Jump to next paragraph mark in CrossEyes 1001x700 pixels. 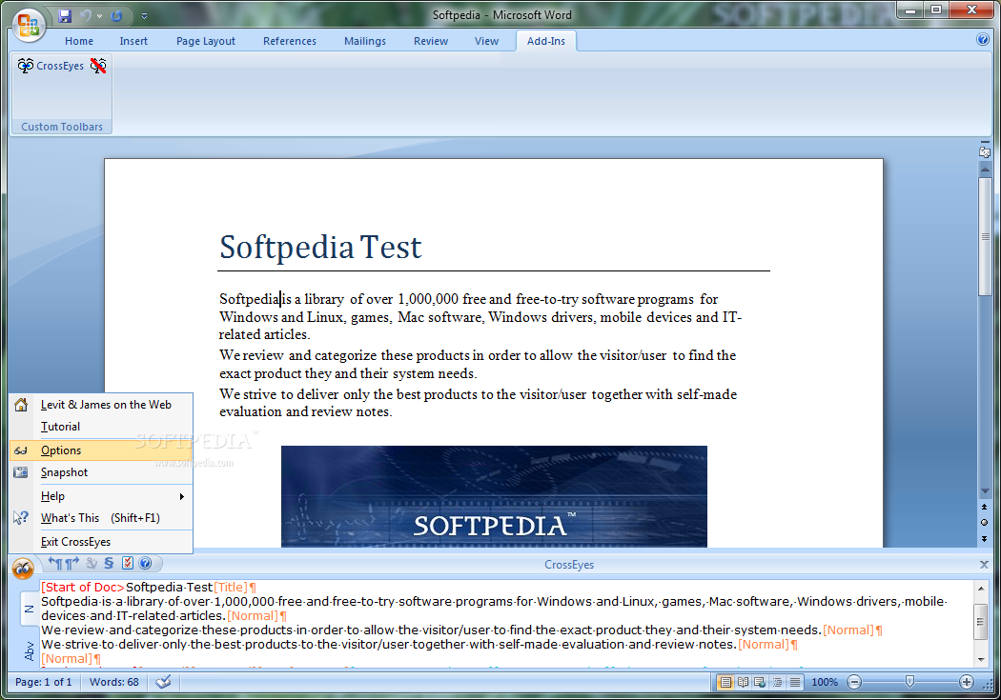click(x=72, y=563)
